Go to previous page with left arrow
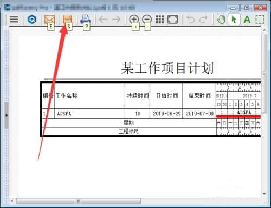Image resolution: width=271 pixels, height=208 pixels. (104, 20)
